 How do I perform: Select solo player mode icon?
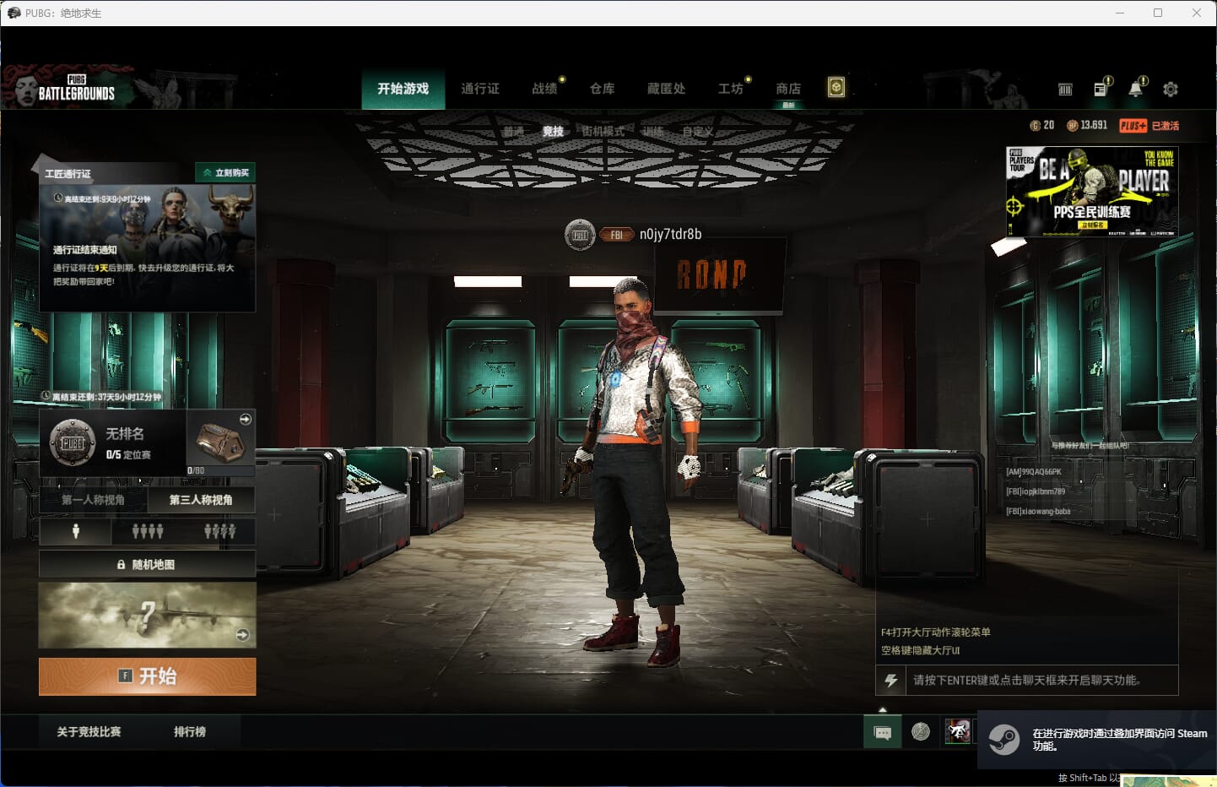[x=75, y=531]
